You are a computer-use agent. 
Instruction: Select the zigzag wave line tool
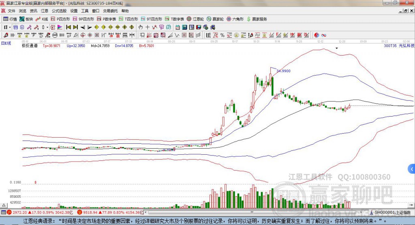pos(177,35)
